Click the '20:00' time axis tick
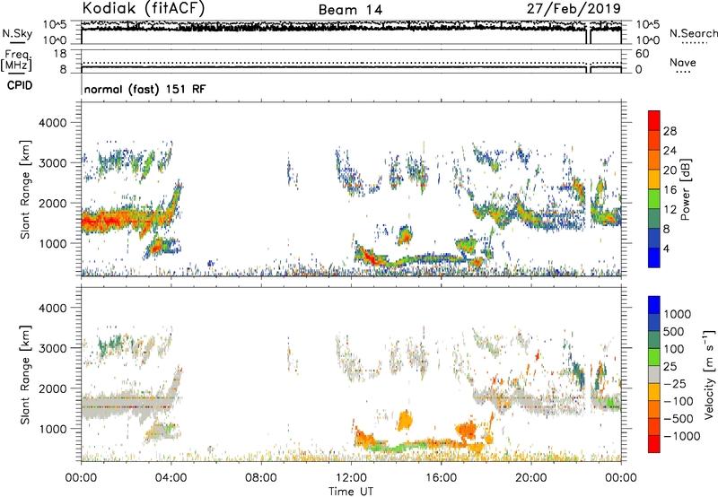The image size is (718, 497). tap(530, 478)
